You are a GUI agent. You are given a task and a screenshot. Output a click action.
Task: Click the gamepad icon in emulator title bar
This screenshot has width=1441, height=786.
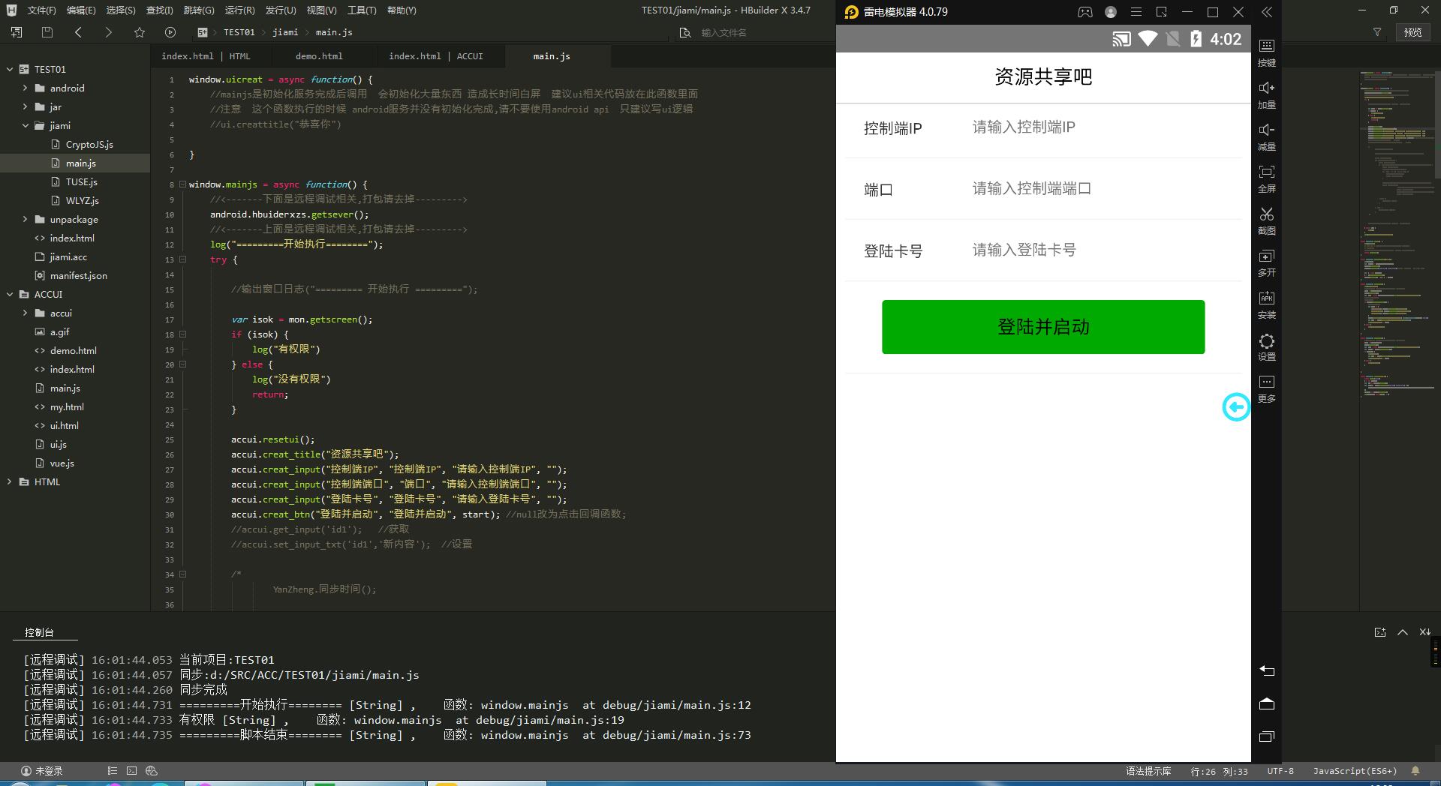(1085, 11)
